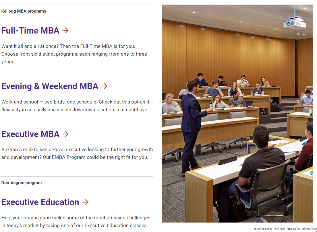
Task: Click the EMBA Program description paragraph
Action: (77, 153)
